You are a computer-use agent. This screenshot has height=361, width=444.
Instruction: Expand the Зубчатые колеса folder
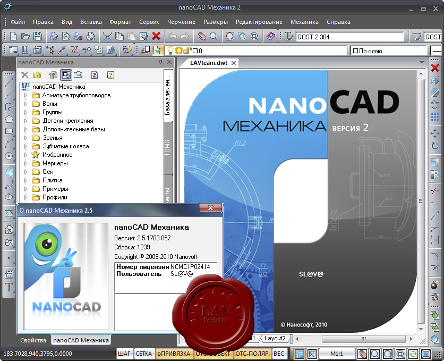(25, 147)
